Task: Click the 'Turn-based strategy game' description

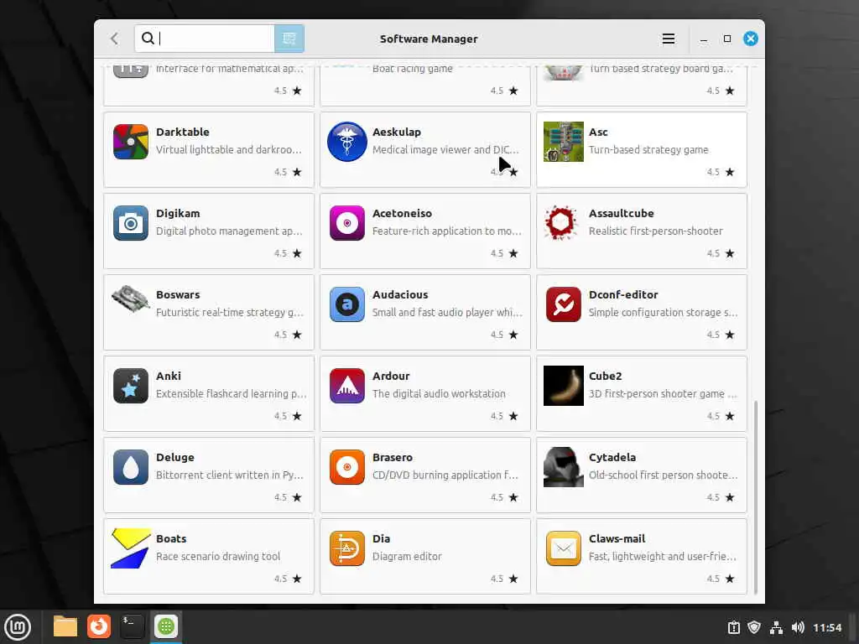Action: point(648,150)
